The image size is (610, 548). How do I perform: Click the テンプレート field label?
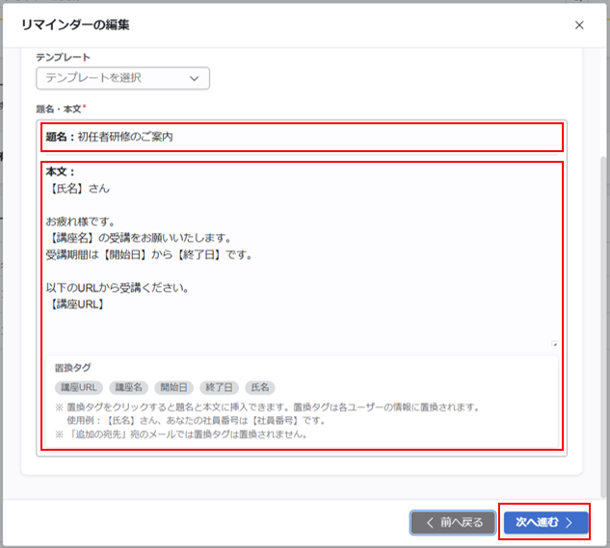[x=63, y=58]
